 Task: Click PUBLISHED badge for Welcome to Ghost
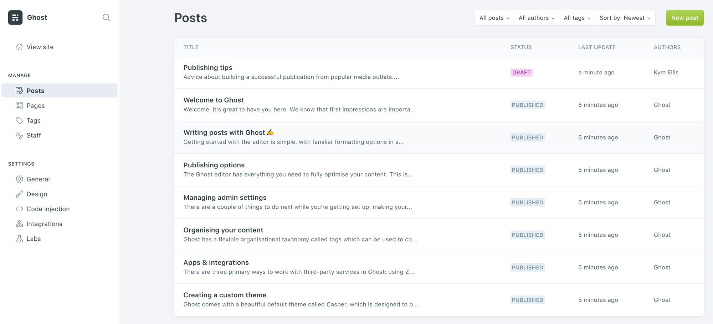point(528,105)
